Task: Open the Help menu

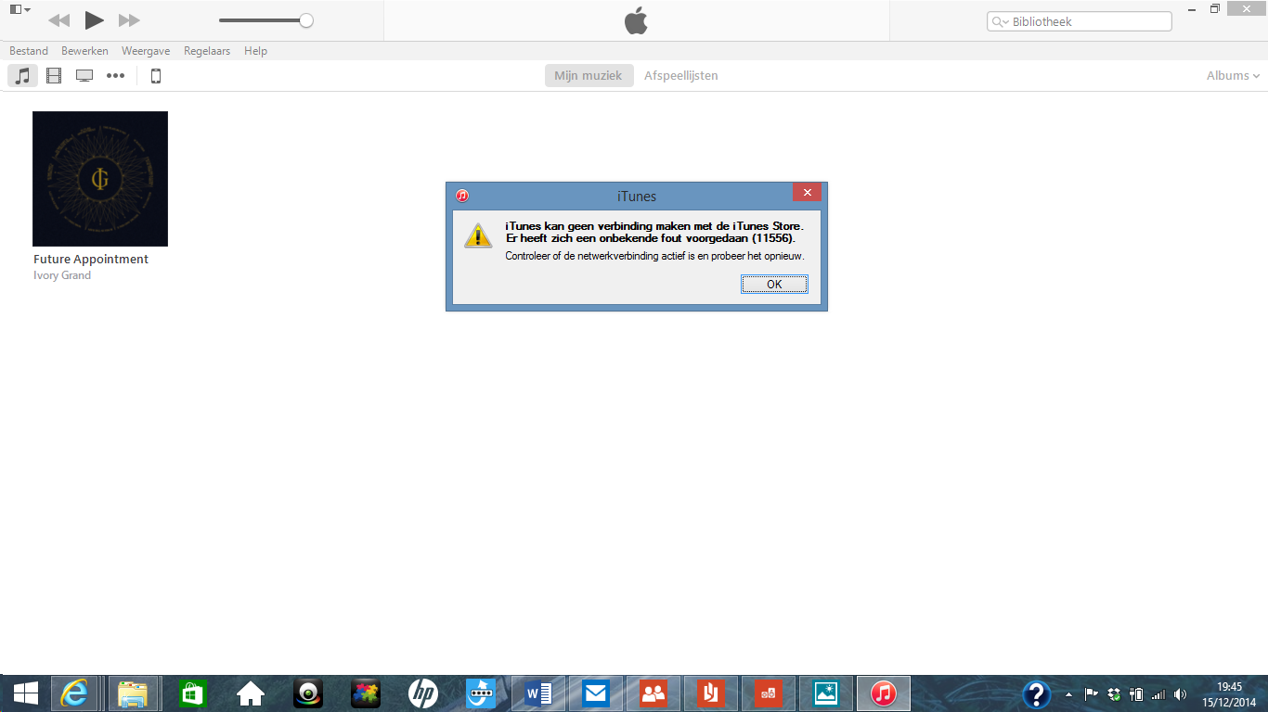Action: click(255, 51)
